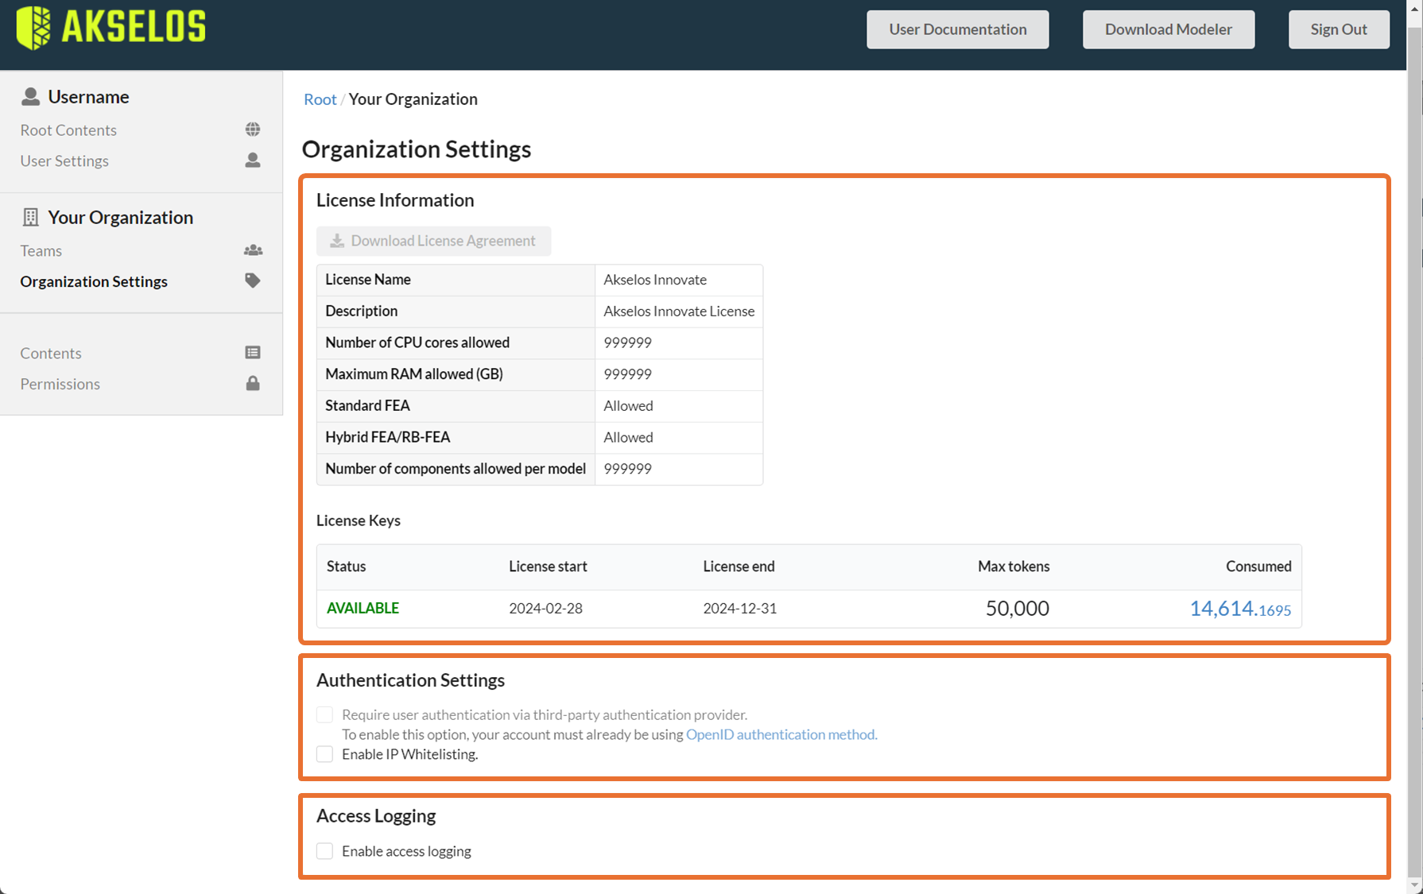
Task: Click building icon next to Your Organization
Action: pos(30,217)
